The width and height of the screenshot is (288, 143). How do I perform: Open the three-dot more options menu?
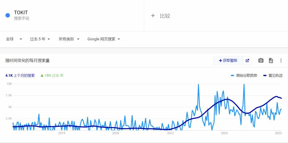[x=281, y=61]
